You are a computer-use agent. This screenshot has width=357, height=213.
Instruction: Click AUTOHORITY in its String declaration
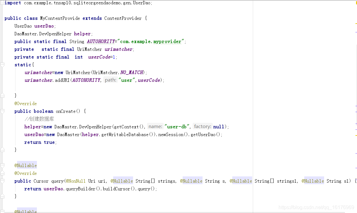100,42
